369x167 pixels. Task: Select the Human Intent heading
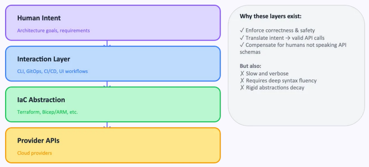point(39,18)
